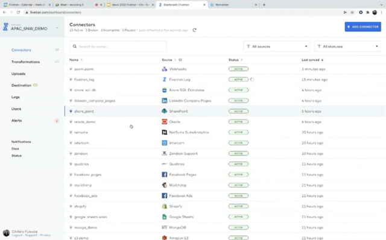Click the Facebook Pages icon
This screenshot has width=386, height=240.
[164, 174]
